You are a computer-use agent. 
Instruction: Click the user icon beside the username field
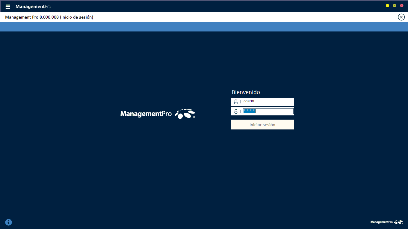236,102
